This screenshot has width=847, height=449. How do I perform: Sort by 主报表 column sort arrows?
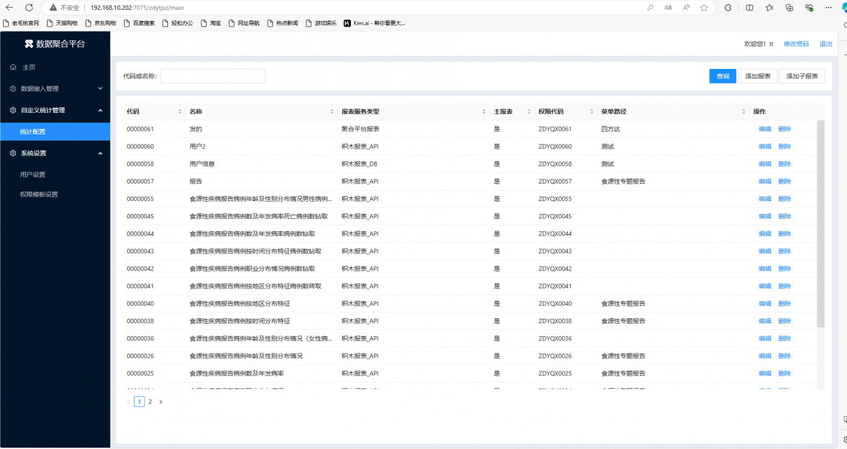529,112
